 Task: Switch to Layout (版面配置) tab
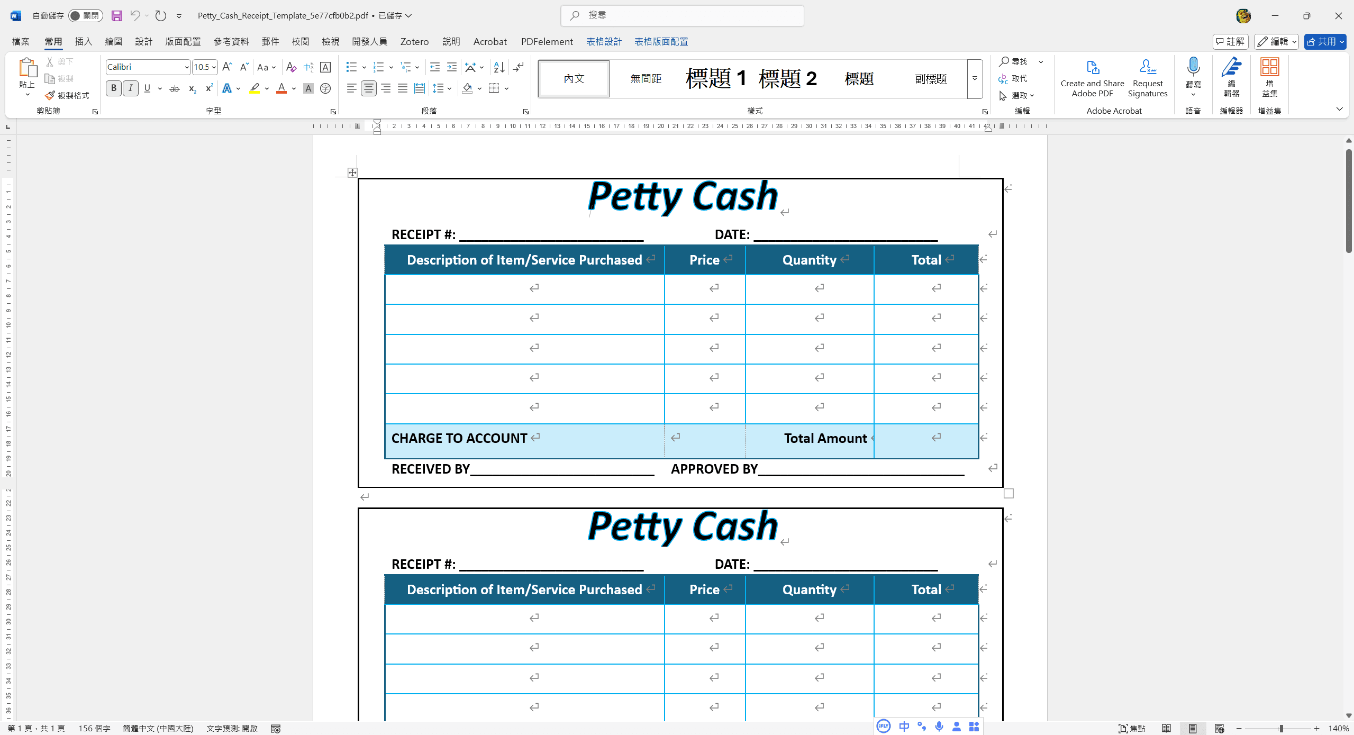pyautogui.click(x=183, y=41)
